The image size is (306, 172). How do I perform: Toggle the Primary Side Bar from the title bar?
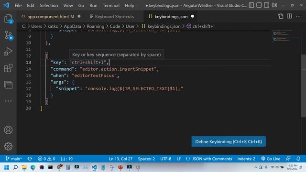[x=251, y=5]
